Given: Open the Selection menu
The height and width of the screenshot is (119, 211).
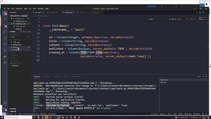Looking at the screenshot, I should coord(19,9).
